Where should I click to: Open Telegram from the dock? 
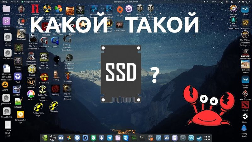110,138
